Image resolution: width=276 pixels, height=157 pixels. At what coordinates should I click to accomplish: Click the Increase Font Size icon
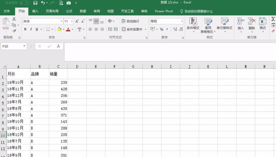[77, 21]
